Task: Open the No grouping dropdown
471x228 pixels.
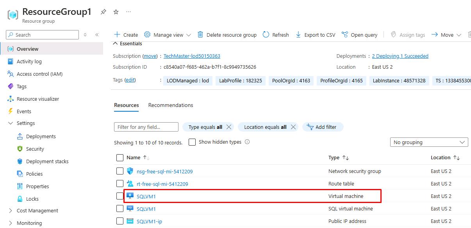Action: click(x=429, y=142)
